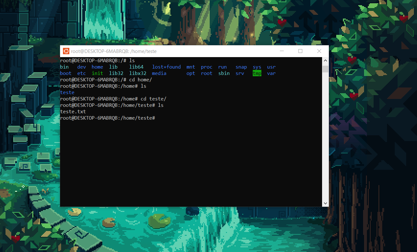
Task: Click the 'home' entry in ls output
Action: [x=97, y=67]
